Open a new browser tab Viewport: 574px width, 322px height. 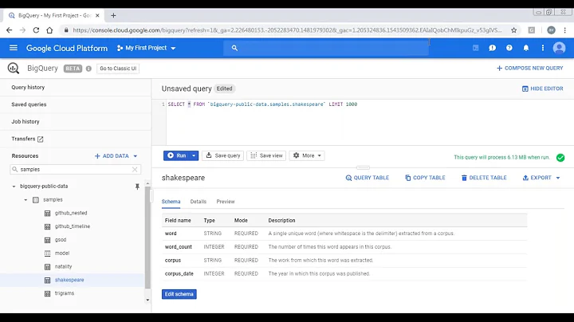(x=113, y=15)
